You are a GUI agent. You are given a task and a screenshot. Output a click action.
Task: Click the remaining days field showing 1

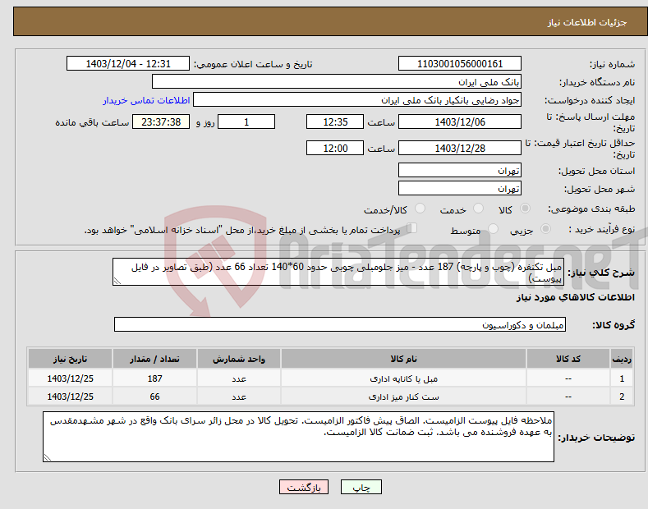click(x=246, y=122)
